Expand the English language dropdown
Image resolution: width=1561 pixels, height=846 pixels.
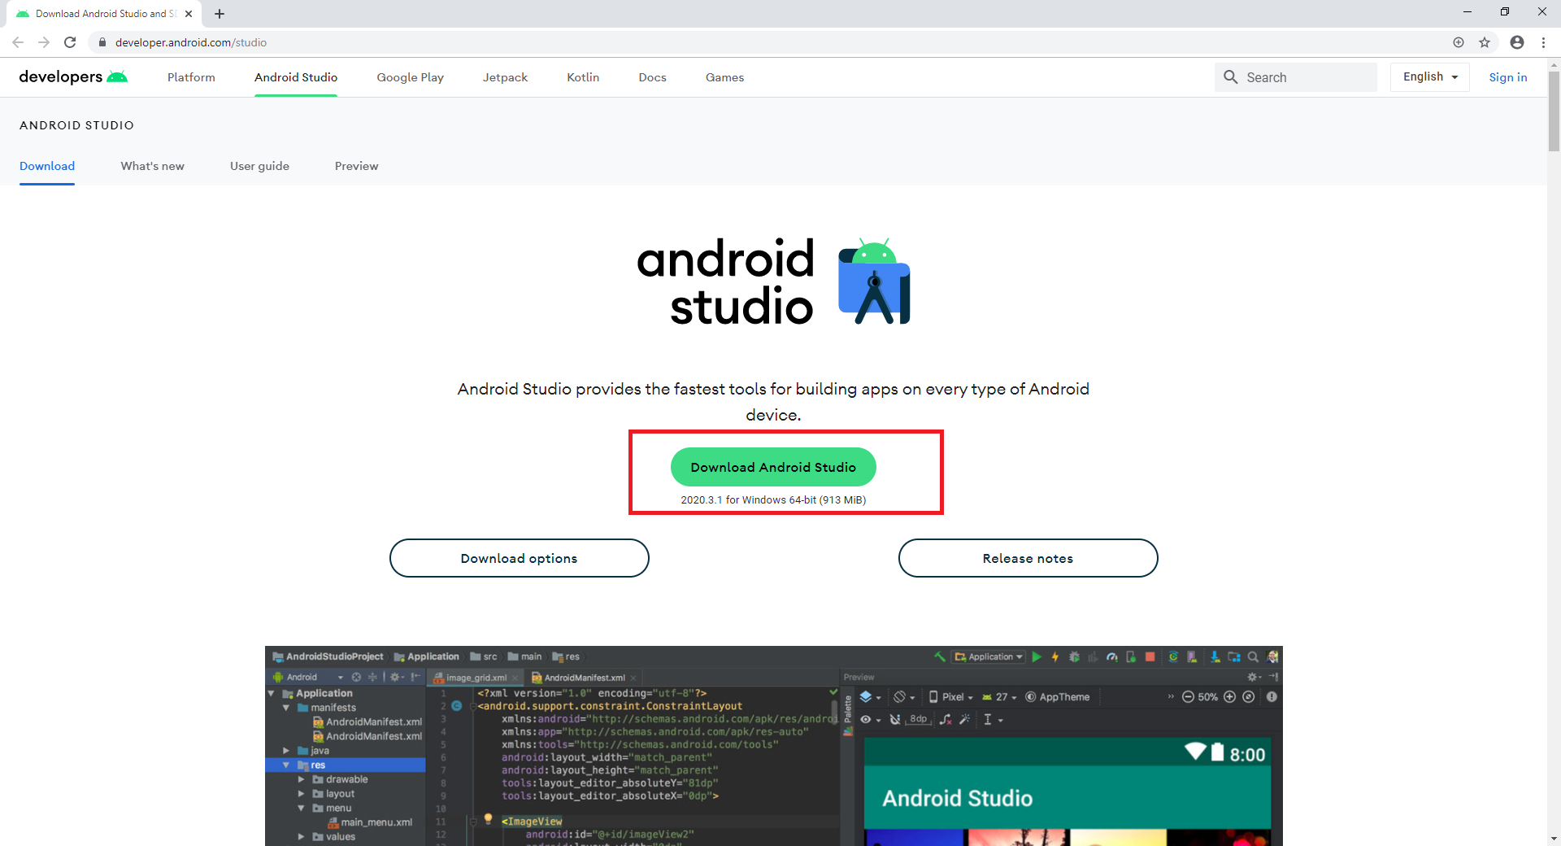(x=1430, y=77)
